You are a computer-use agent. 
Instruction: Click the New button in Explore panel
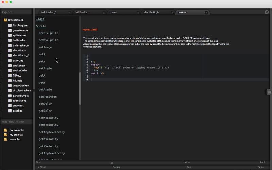[12, 122]
